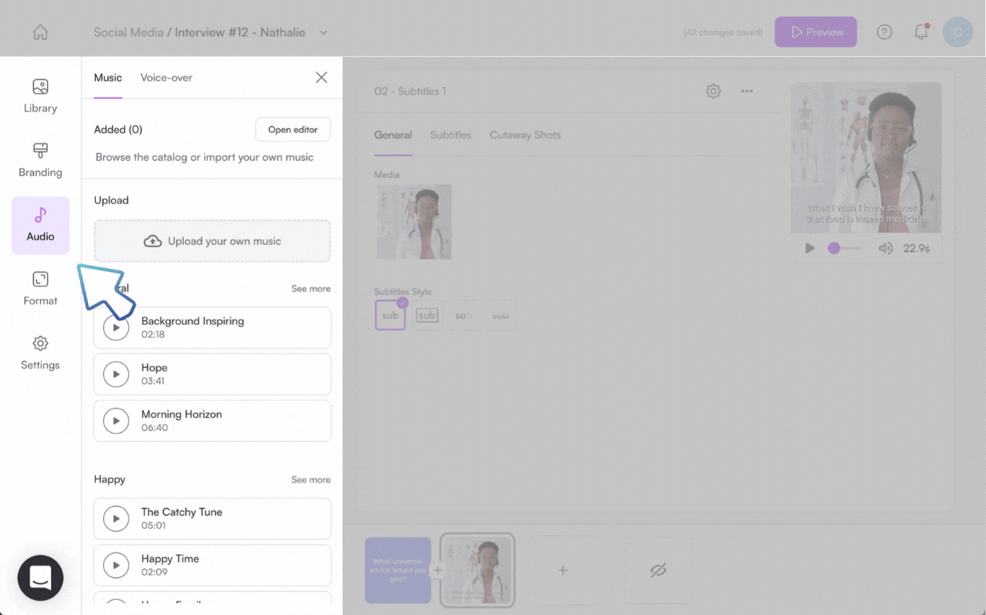This screenshot has width=986, height=615.
Task: Open the scene three-dots more menu
Action: coord(747,91)
